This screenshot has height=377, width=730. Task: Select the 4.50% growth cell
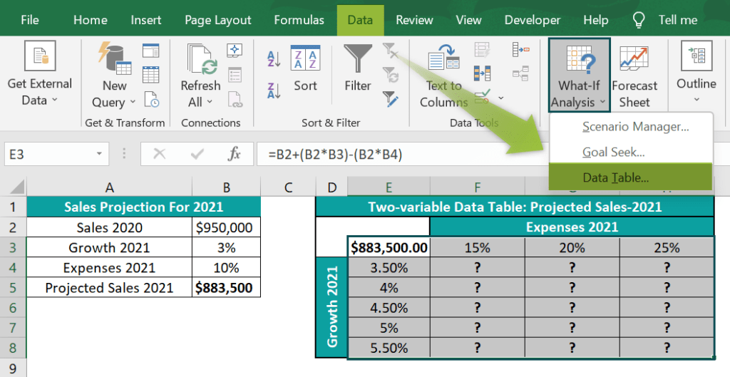[x=389, y=308]
